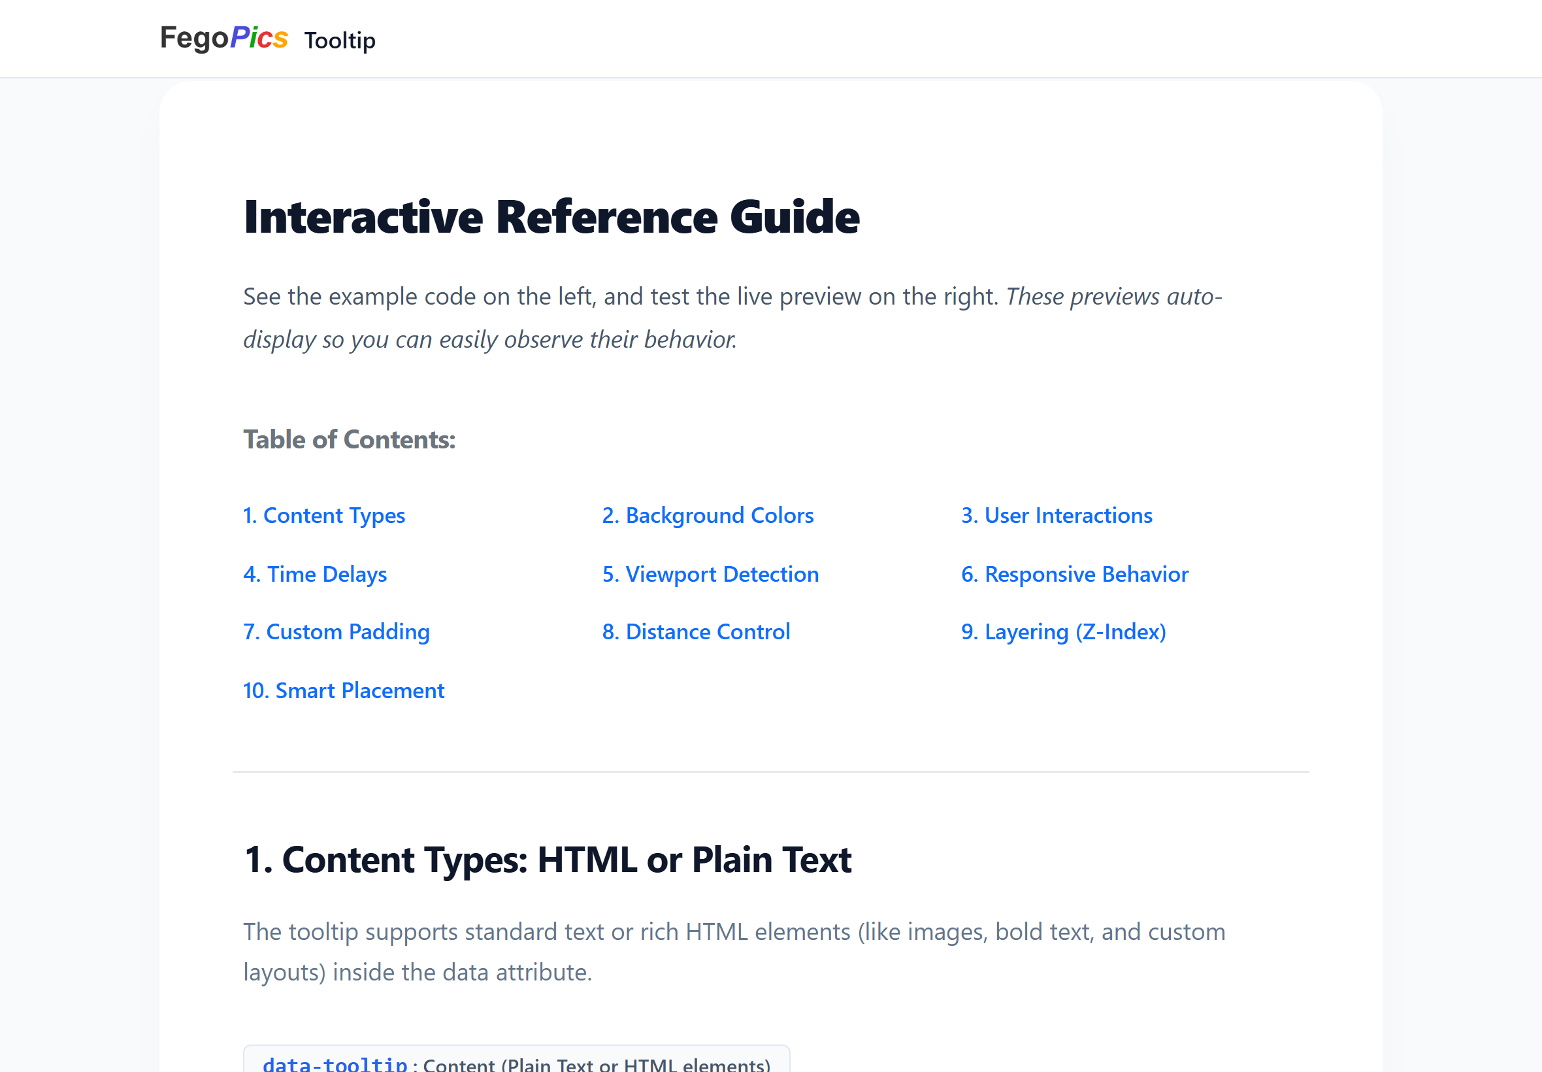This screenshot has height=1072, width=1542.
Task: Go to 9. Layering (Z-Index)
Action: tap(1063, 632)
